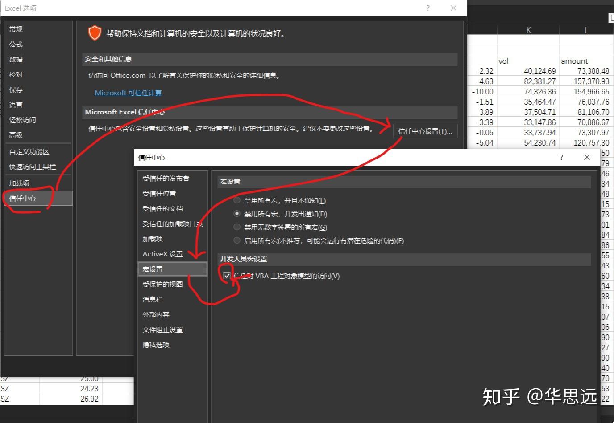Click the 信任中心设置 button
614x423 pixels.
coord(424,131)
